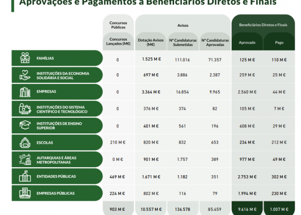Click the Nº Candidaturas Aprovadas column header
301x215 pixels.
pos(215,43)
